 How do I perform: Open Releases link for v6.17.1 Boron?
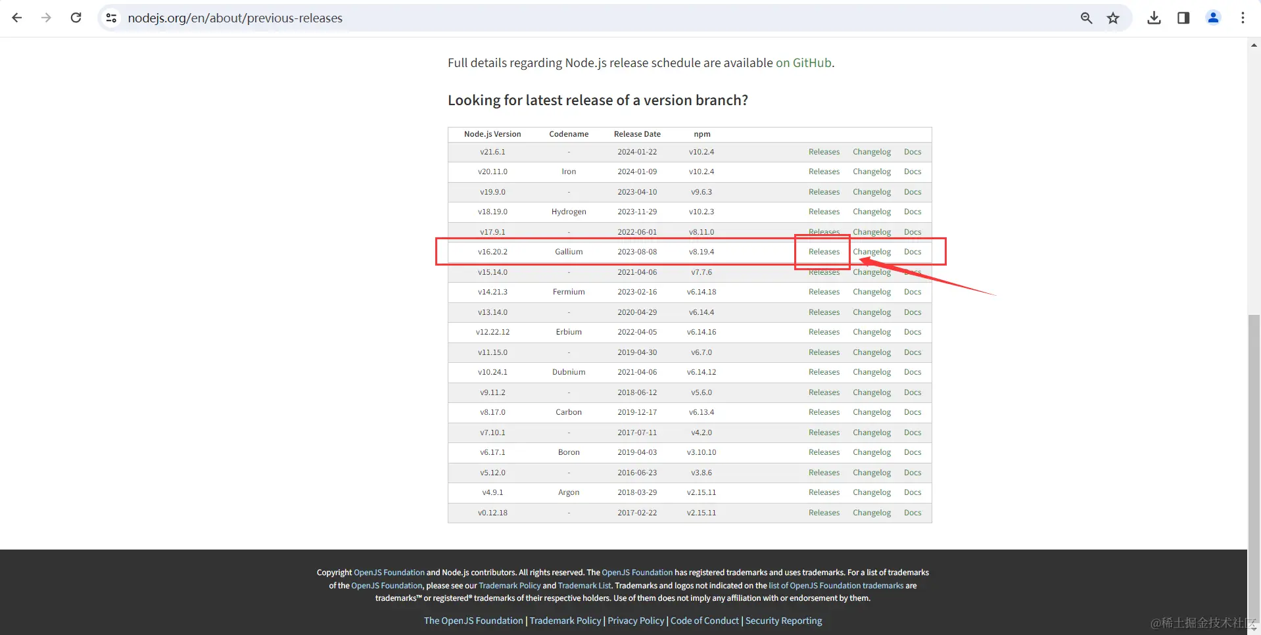tap(824, 452)
